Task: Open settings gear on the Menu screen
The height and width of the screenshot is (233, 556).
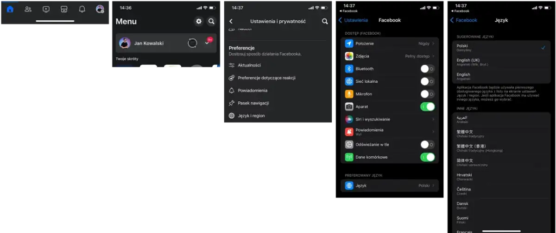Action: point(199,21)
